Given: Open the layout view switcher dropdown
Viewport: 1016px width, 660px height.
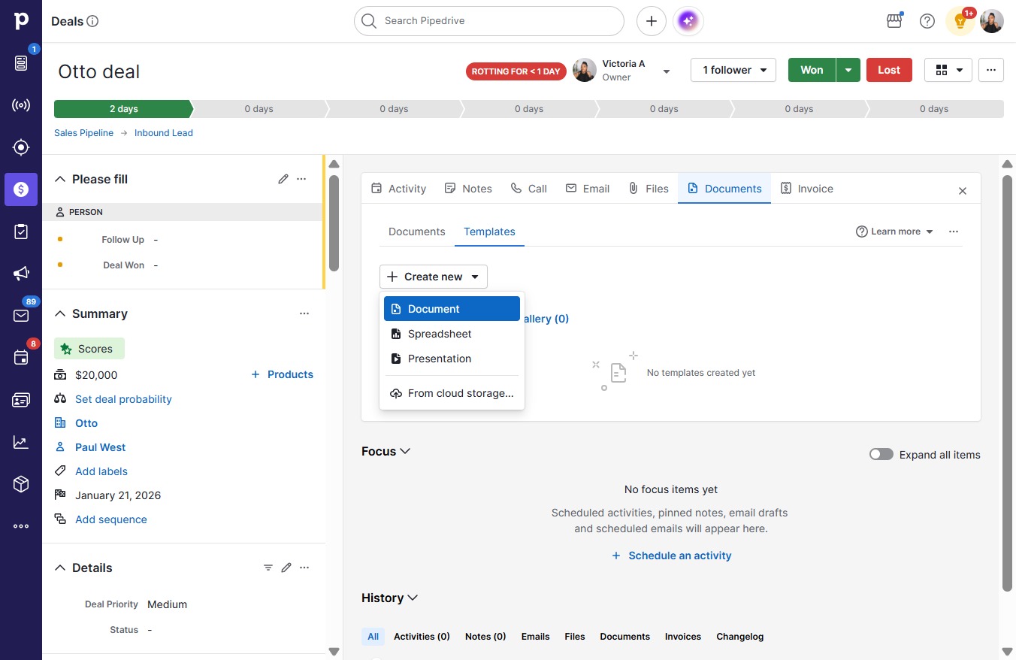Looking at the screenshot, I should pyautogui.click(x=948, y=70).
